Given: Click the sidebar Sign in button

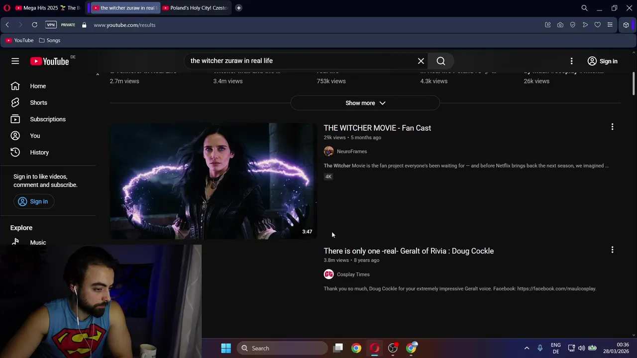Looking at the screenshot, I should (x=33, y=201).
